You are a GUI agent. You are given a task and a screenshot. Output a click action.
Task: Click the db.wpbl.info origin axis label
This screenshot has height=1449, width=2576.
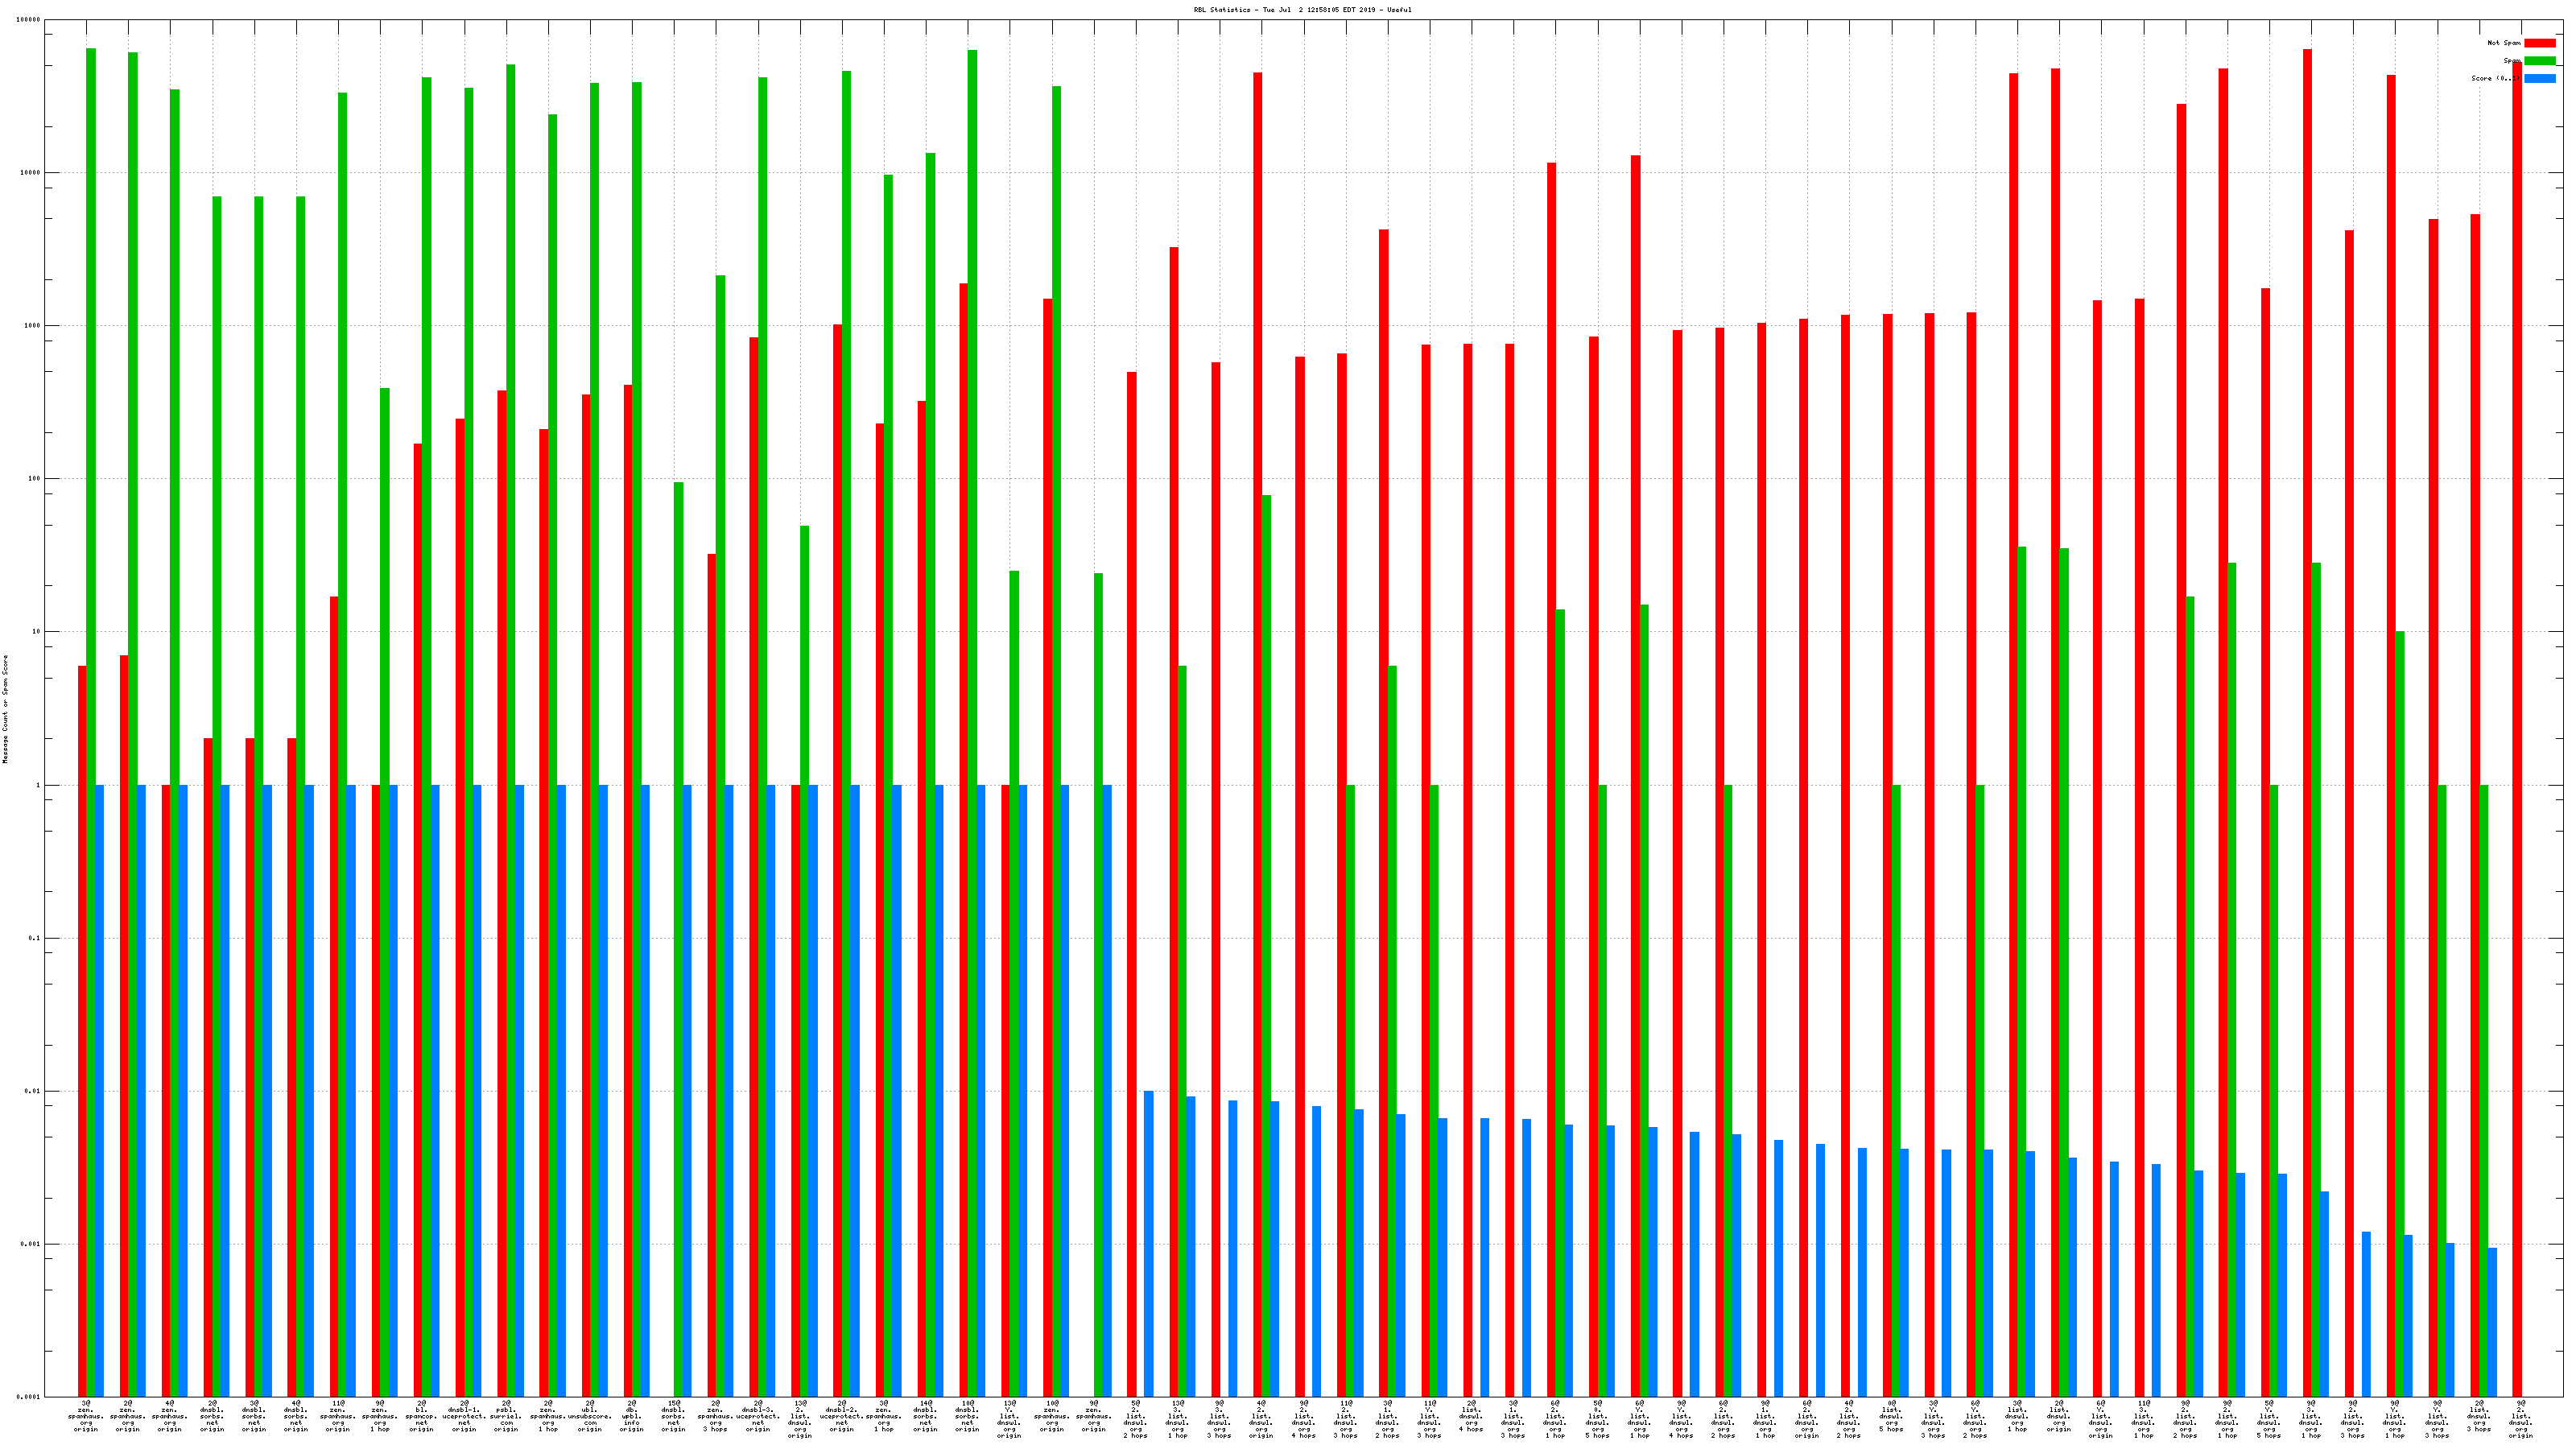pyautogui.click(x=631, y=1416)
